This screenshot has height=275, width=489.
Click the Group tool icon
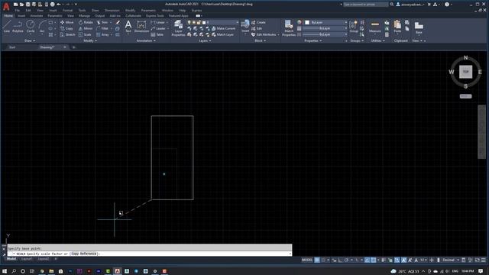tap(354, 26)
